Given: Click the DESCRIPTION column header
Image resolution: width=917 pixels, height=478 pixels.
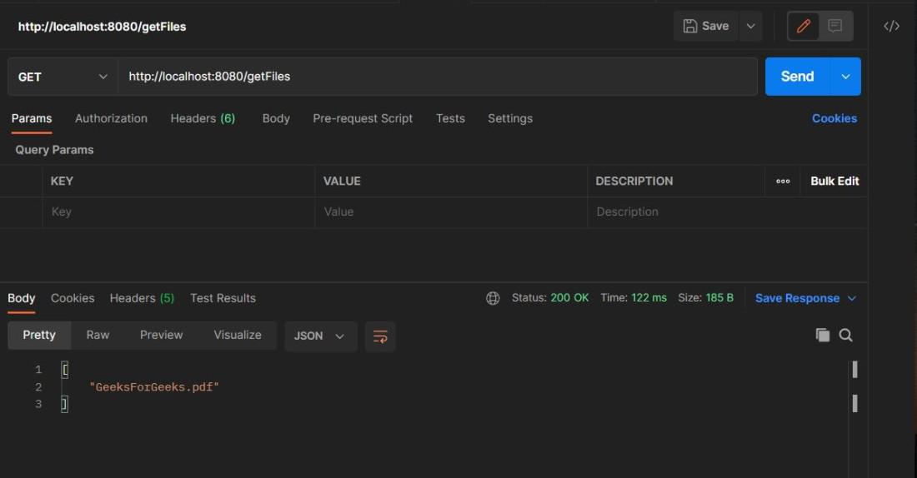Looking at the screenshot, I should pos(634,182).
